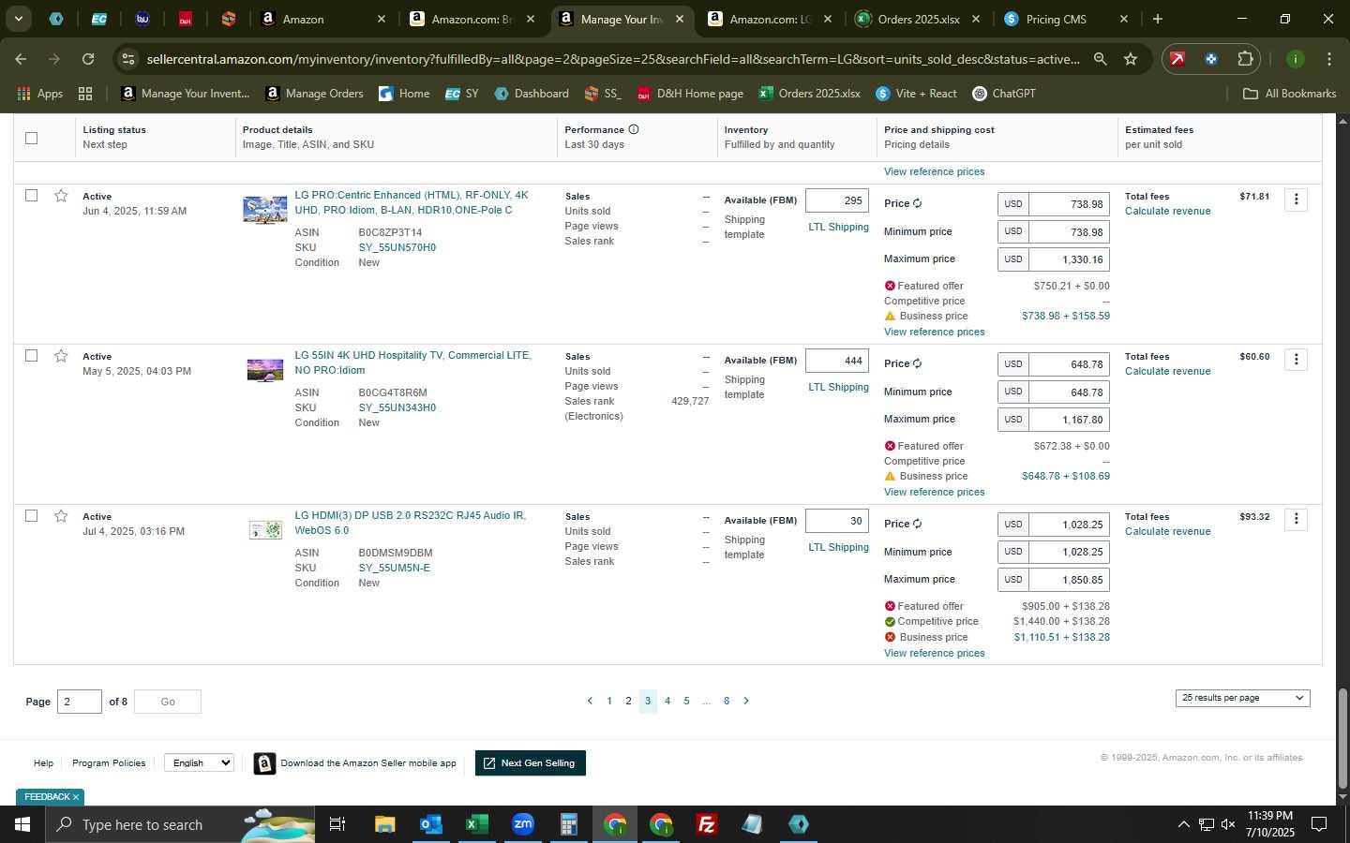Open the new tab plus button
The height and width of the screenshot is (843, 1350).
click(1158, 19)
